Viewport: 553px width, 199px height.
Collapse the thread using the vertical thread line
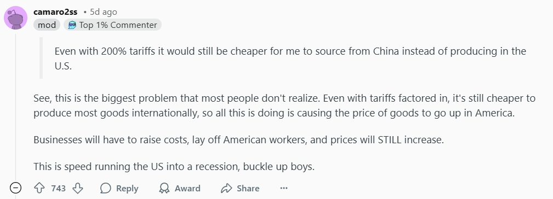tap(15, 106)
